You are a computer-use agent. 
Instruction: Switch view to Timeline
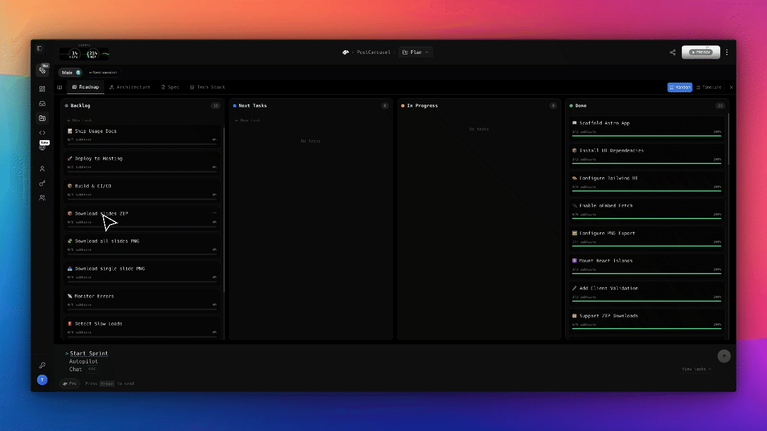coord(709,87)
